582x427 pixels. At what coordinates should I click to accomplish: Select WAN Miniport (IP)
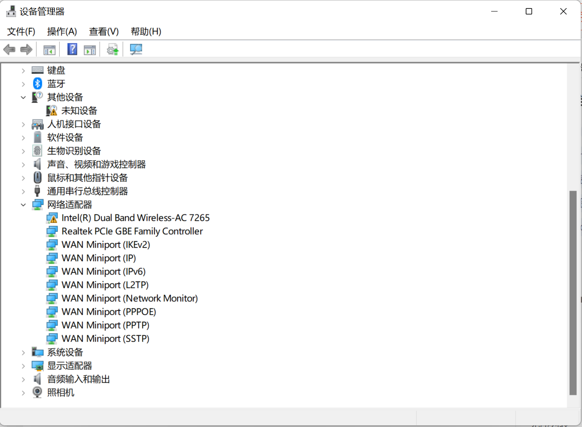tap(99, 258)
